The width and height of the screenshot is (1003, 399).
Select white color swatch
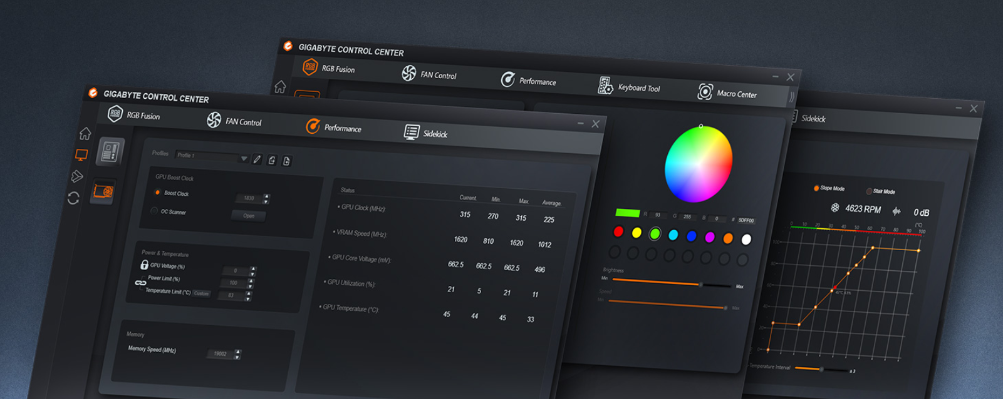coord(746,240)
